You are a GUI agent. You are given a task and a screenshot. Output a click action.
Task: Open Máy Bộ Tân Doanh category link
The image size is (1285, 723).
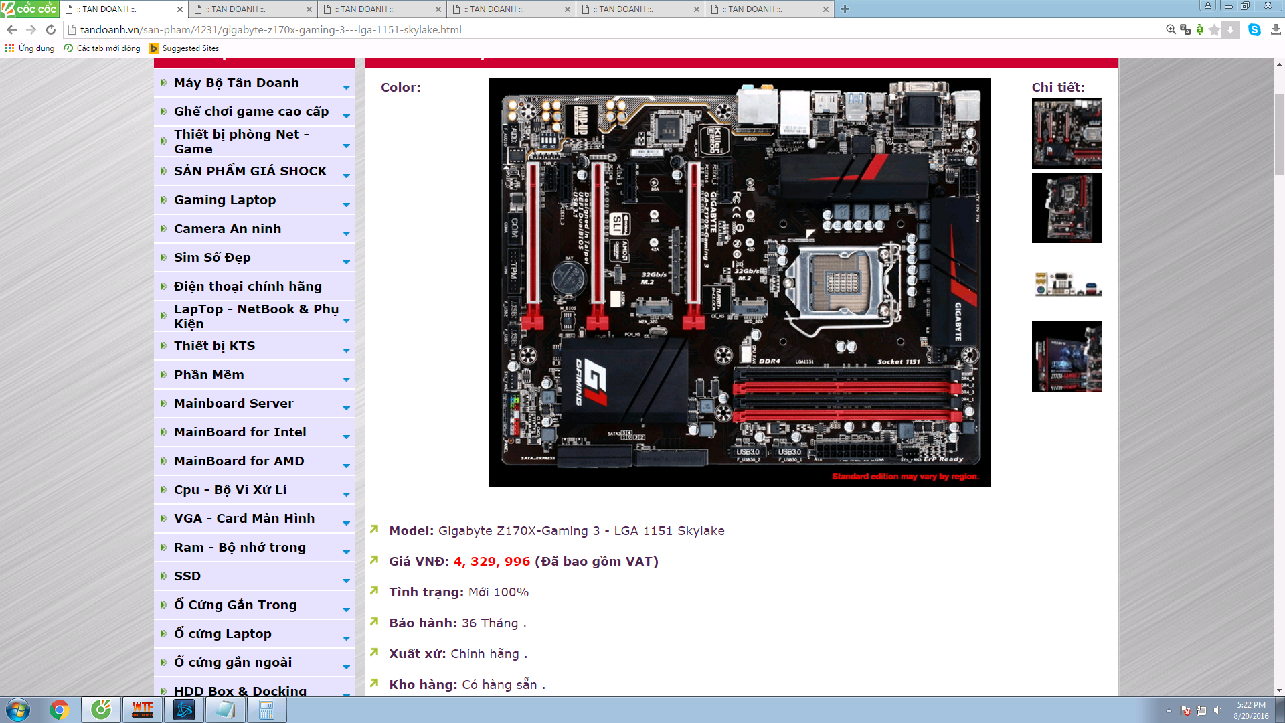pyautogui.click(x=236, y=83)
